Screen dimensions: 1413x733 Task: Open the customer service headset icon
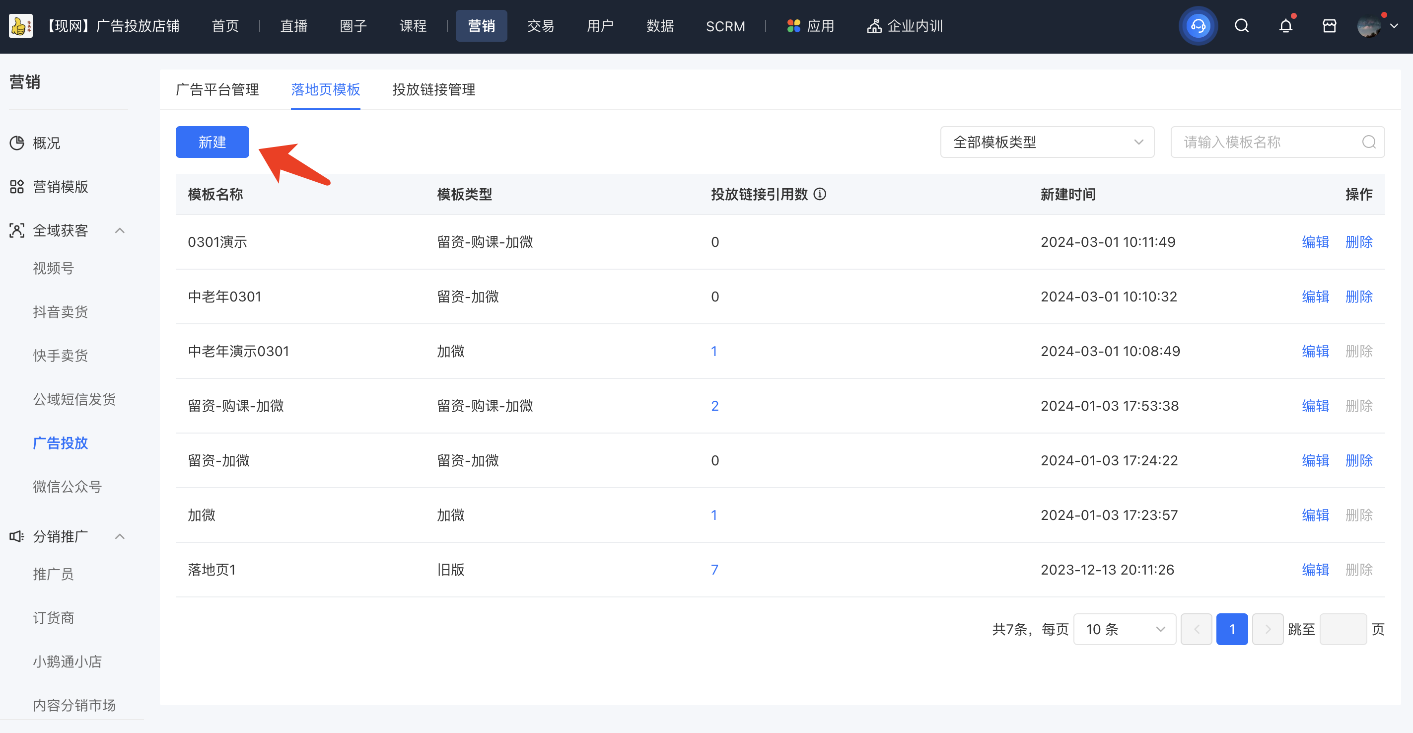click(1198, 26)
